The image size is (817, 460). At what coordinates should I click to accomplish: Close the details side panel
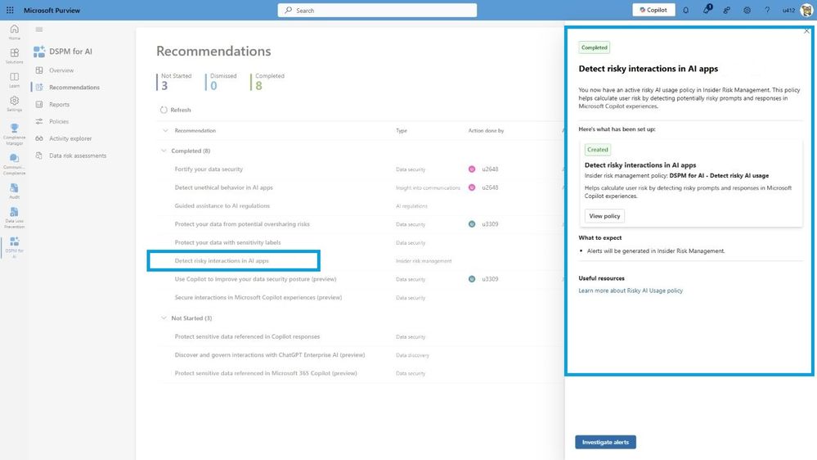click(x=806, y=31)
